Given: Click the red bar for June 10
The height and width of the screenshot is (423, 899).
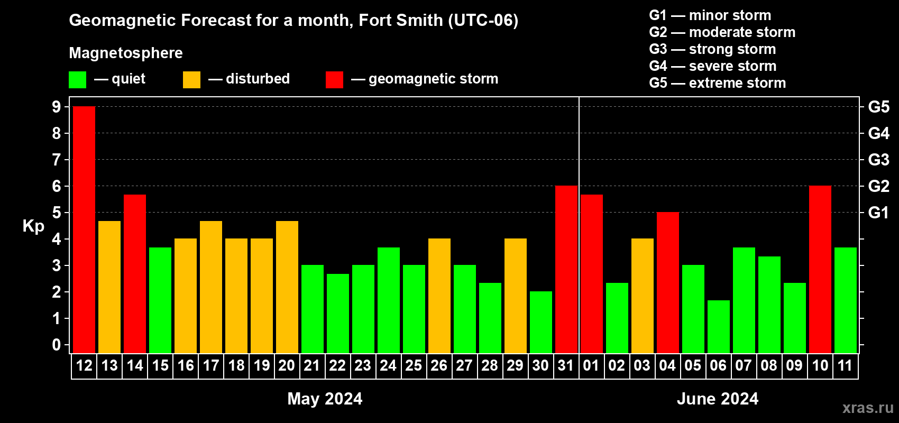Looking at the screenshot, I should coord(820,269).
